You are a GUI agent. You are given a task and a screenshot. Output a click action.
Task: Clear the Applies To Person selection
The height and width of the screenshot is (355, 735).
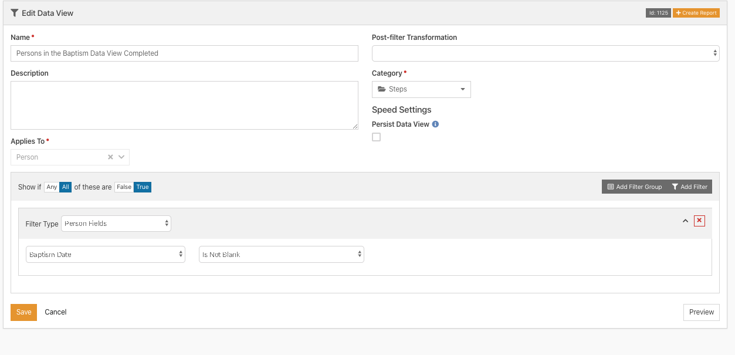(x=110, y=157)
